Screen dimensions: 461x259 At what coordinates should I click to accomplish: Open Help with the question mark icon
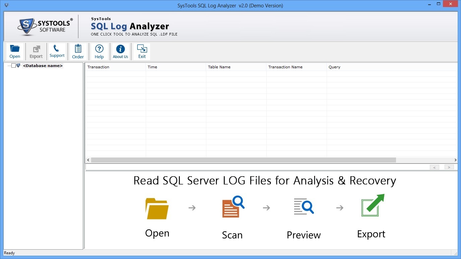pos(99,52)
